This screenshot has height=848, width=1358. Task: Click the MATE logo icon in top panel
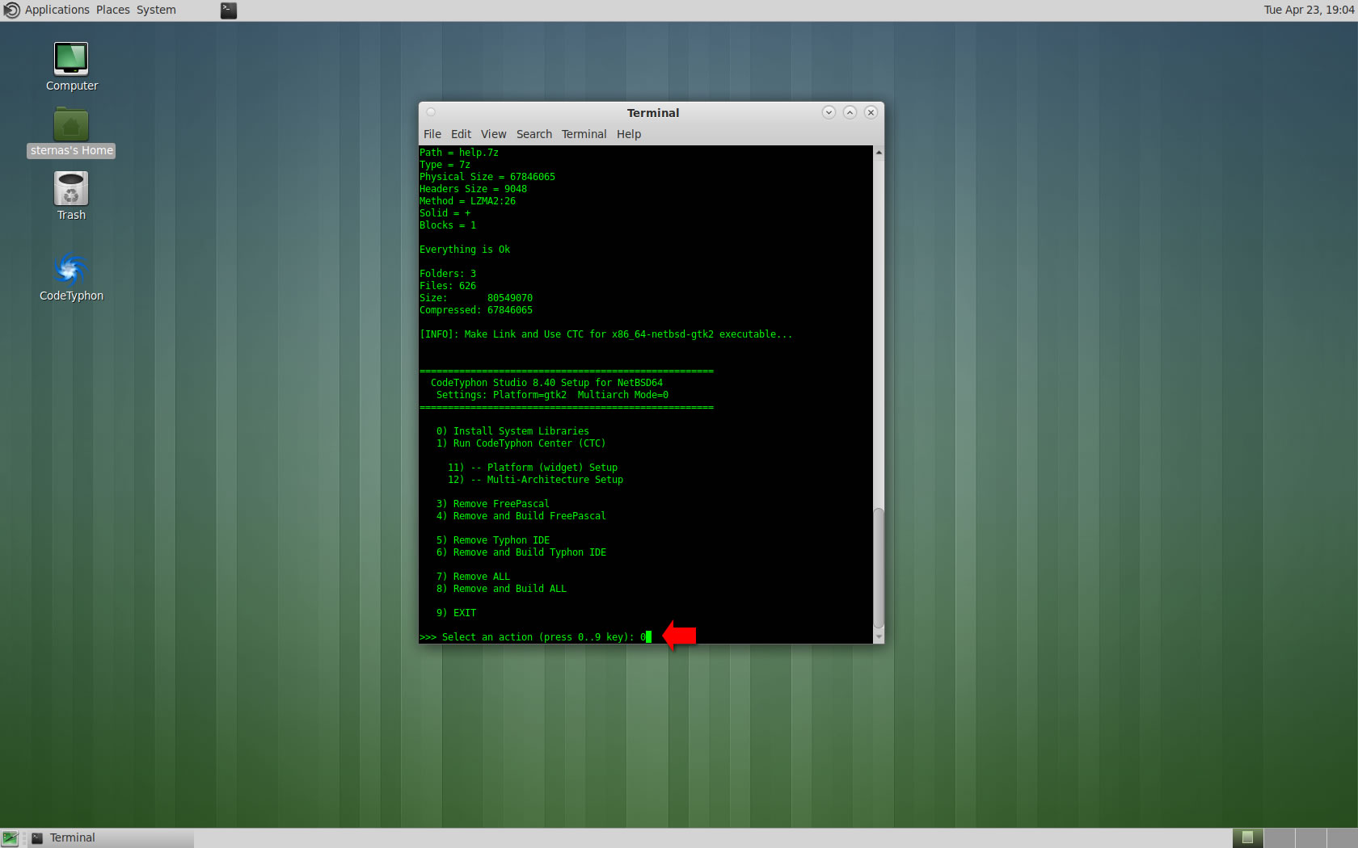coord(11,10)
